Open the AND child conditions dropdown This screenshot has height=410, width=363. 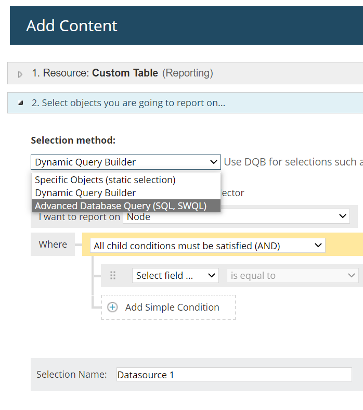208,246
